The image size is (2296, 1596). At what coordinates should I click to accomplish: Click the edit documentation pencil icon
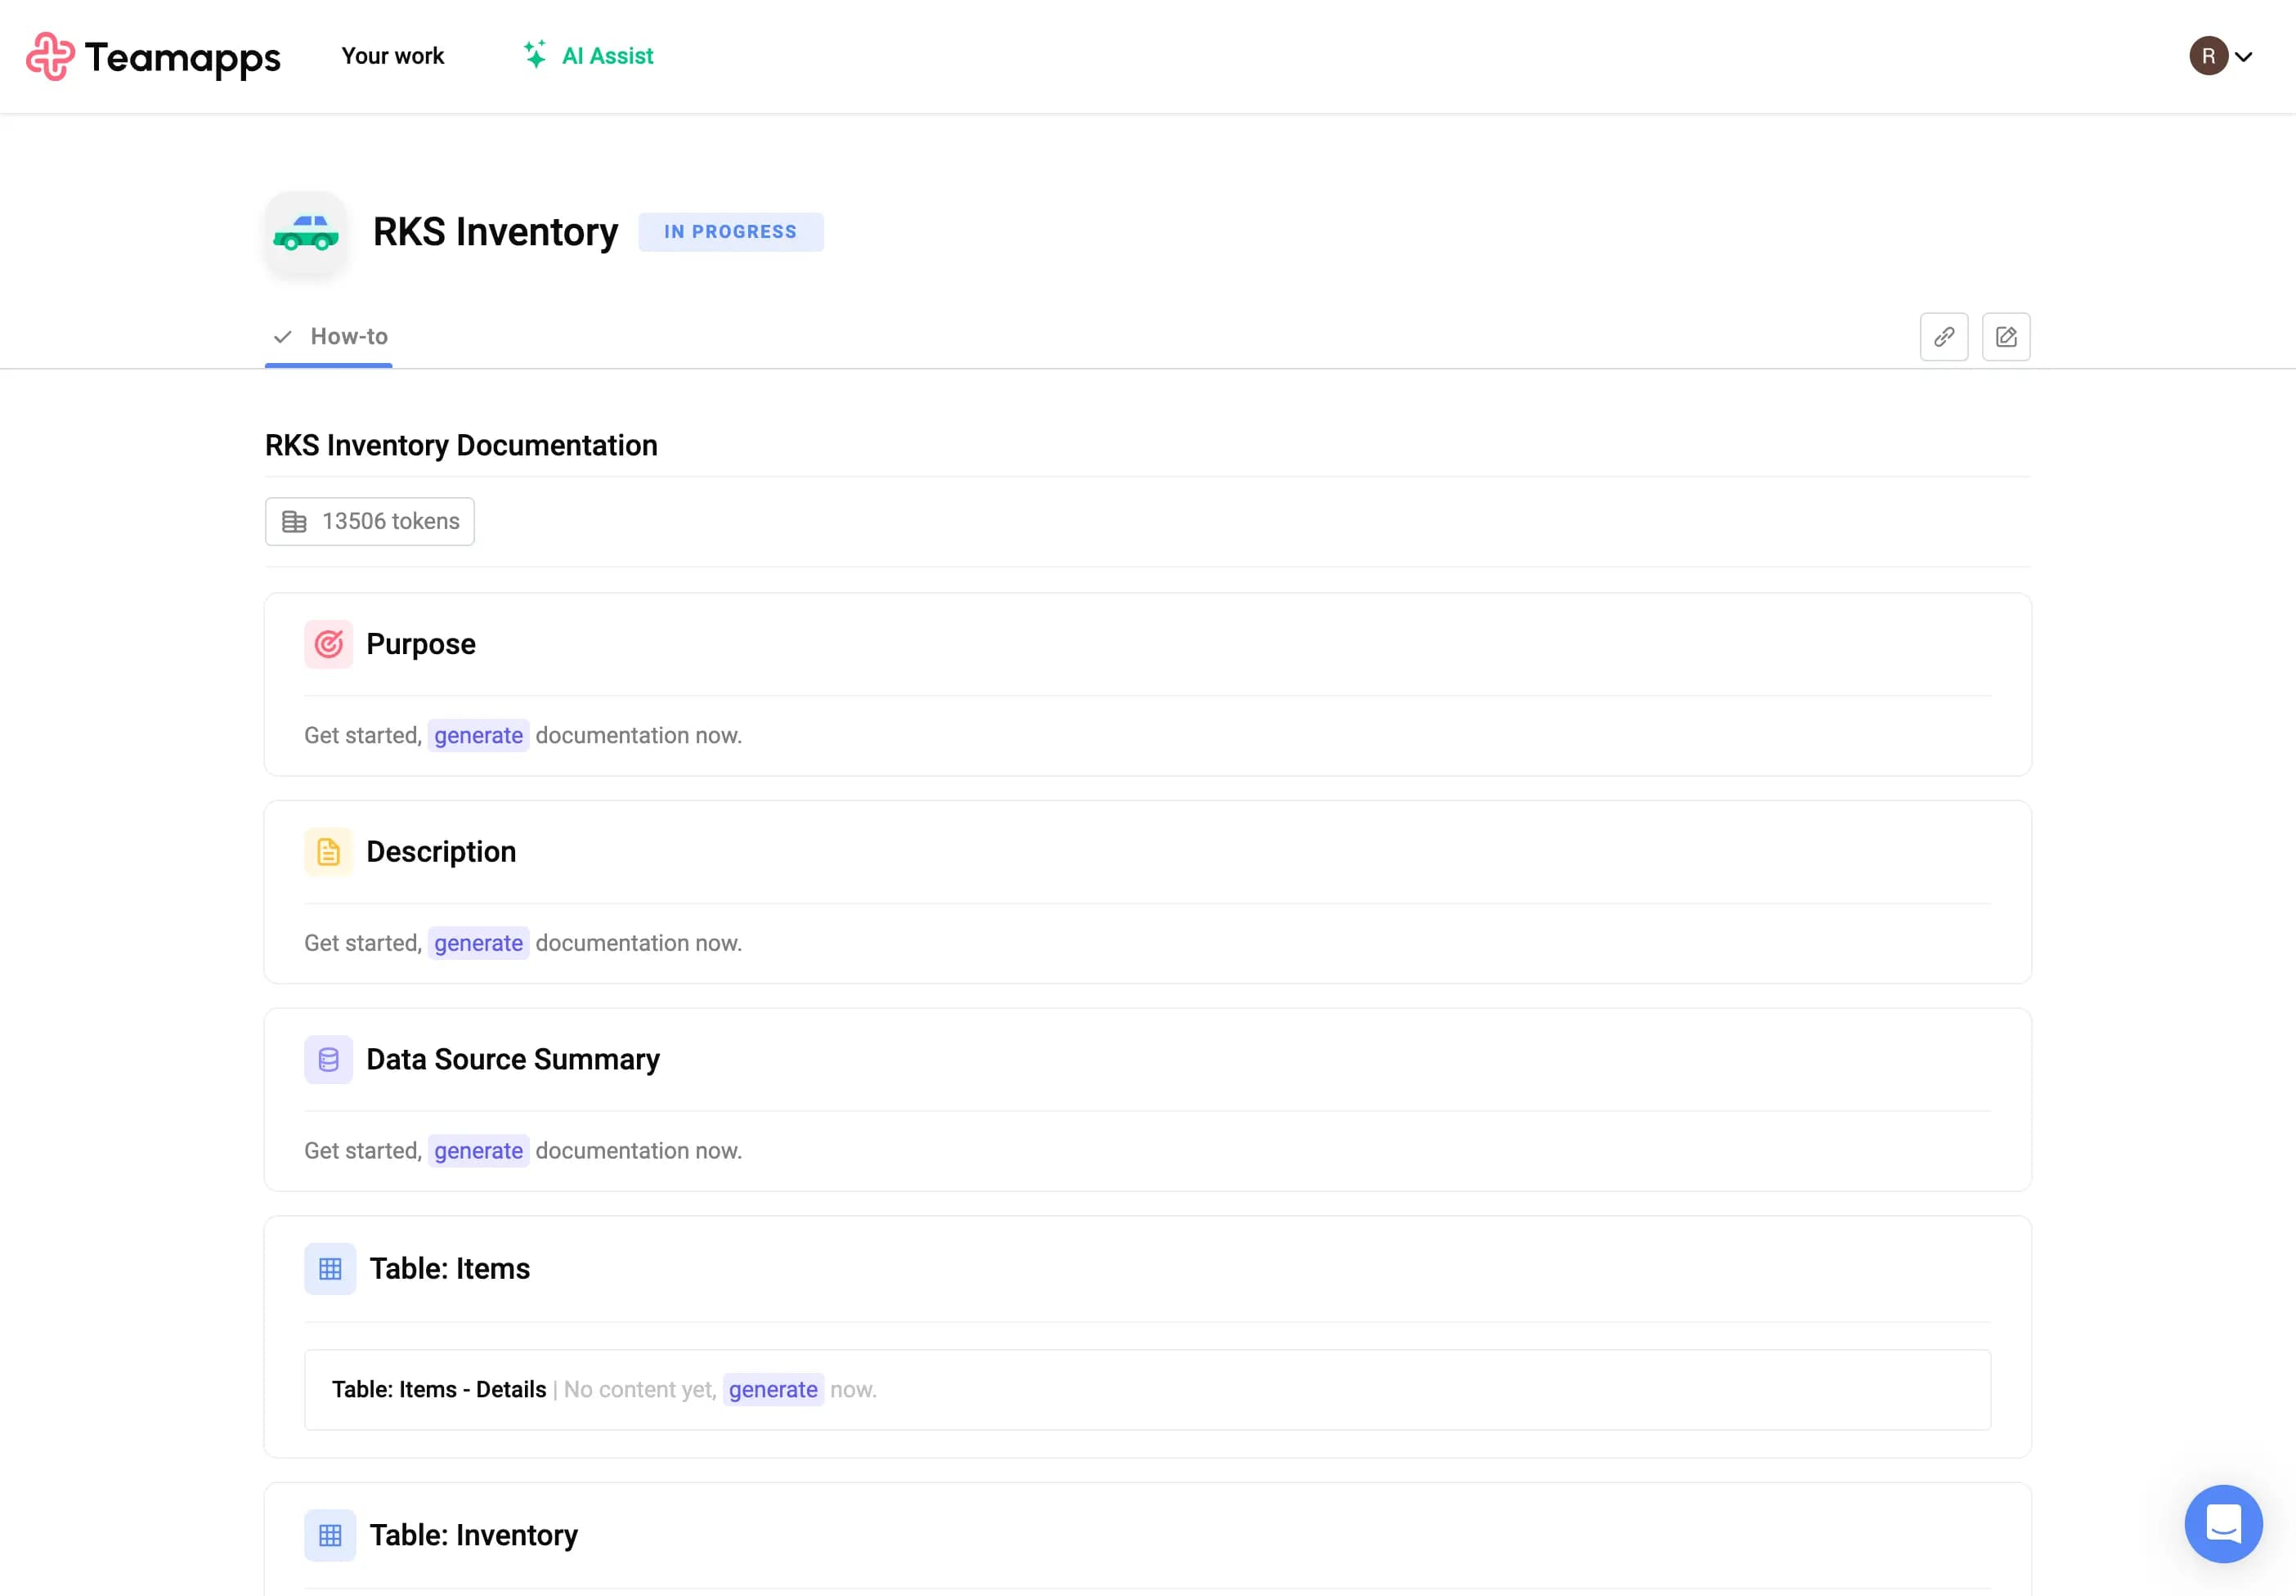[x=2005, y=337]
